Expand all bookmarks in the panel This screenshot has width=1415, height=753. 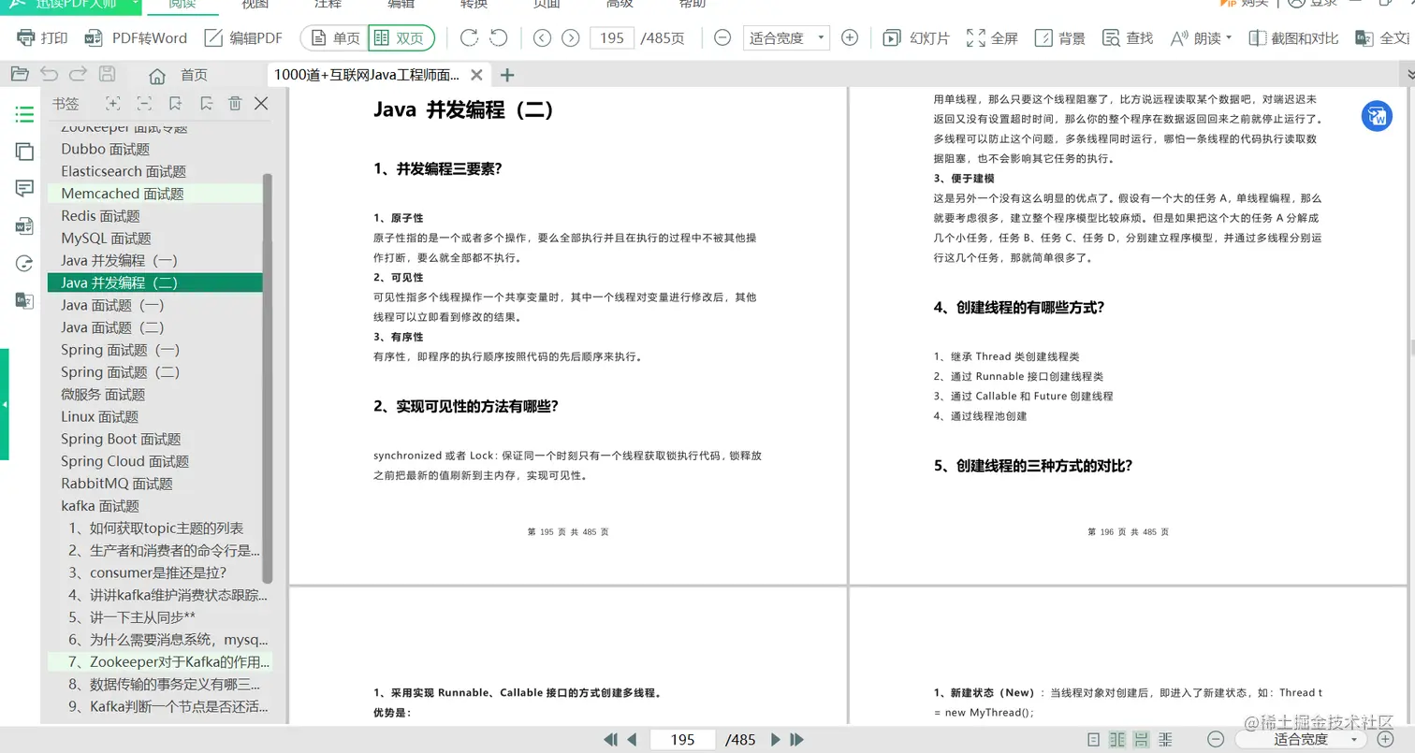click(x=113, y=104)
